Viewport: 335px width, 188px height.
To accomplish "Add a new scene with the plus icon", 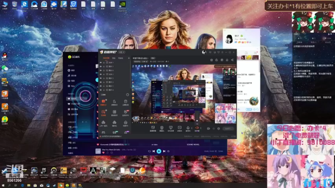I will click(129, 58).
